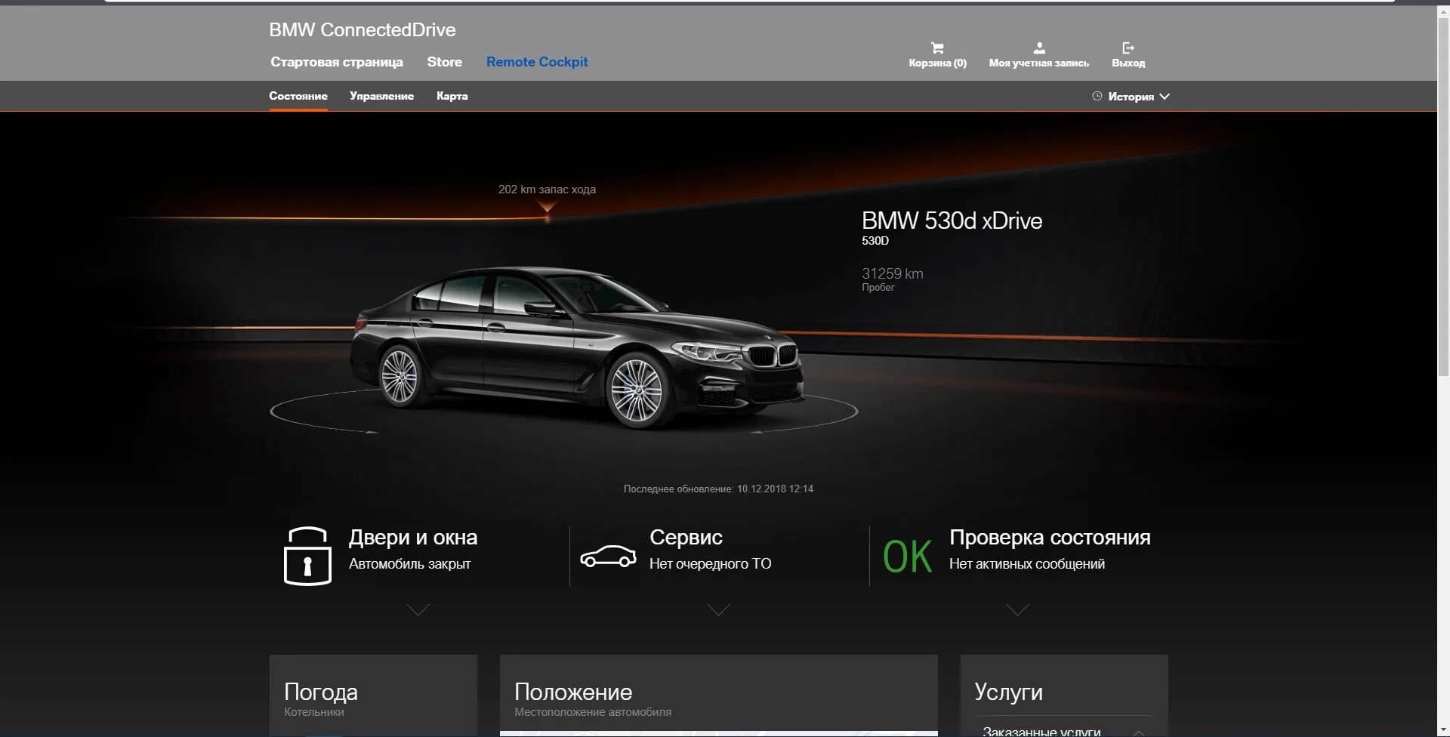Click the Заказанные услуги text
The width and height of the screenshot is (1450, 737).
(x=1041, y=731)
